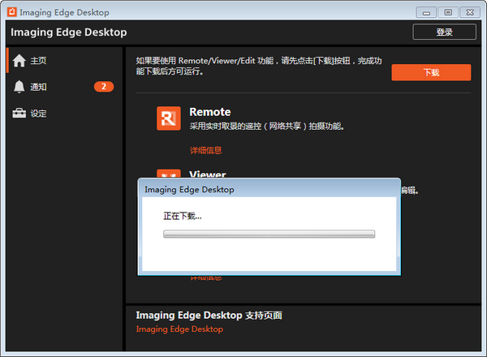Click the partially hidden Viewer app icon

tap(169, 173)
